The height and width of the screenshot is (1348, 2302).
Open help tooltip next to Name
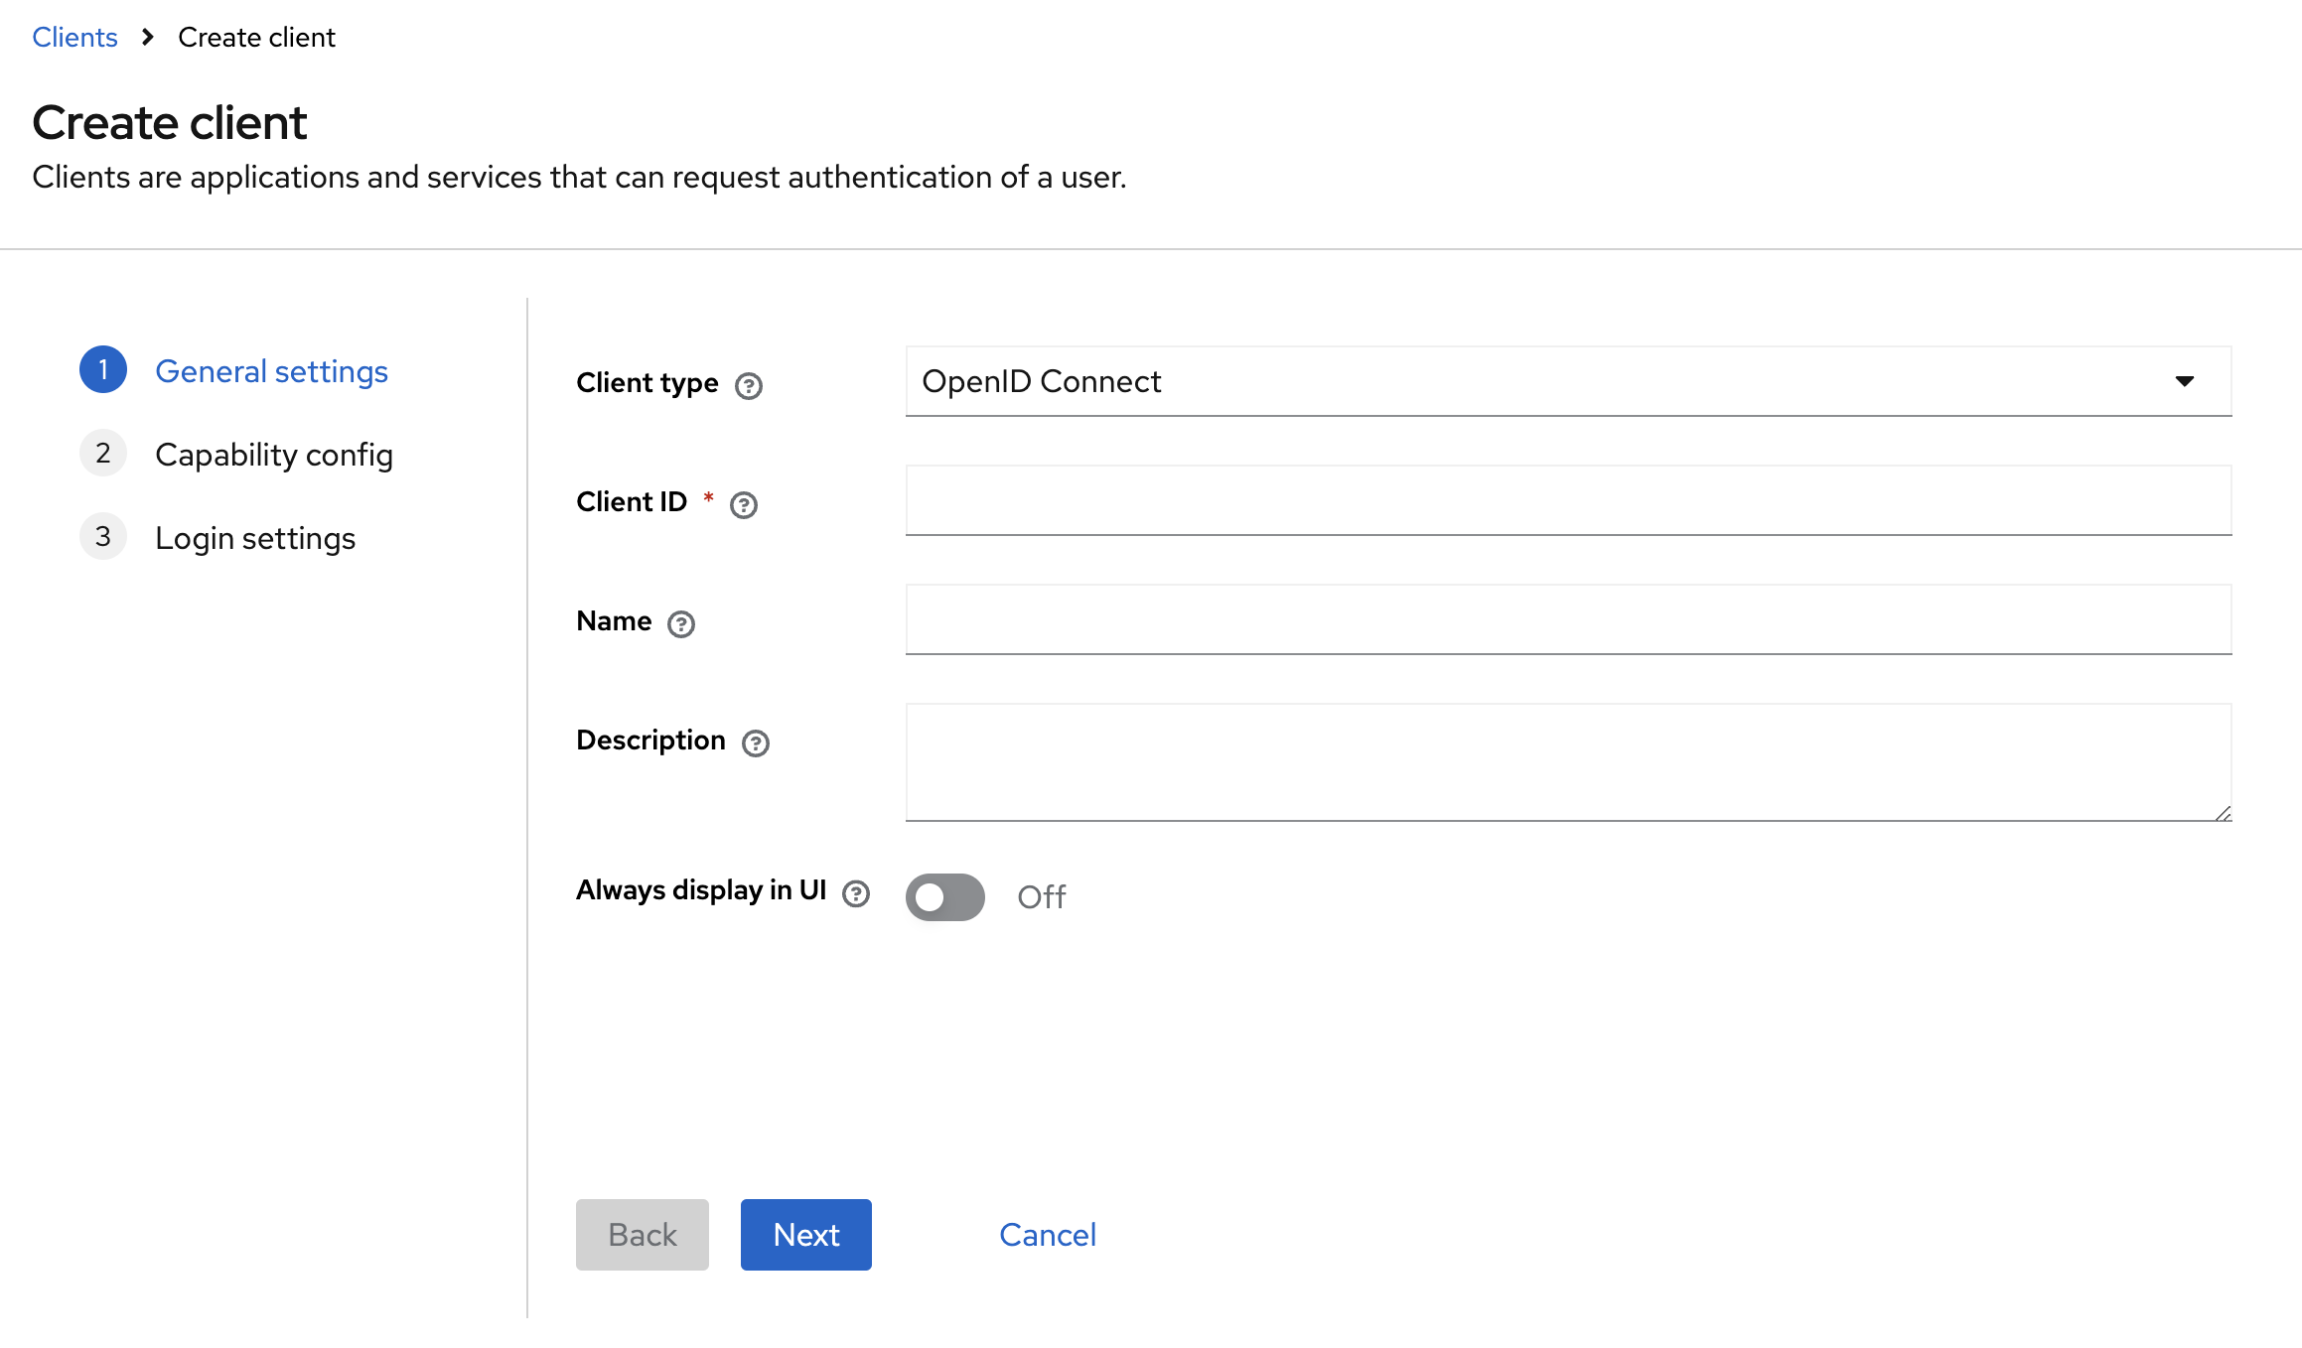[680, 623]
